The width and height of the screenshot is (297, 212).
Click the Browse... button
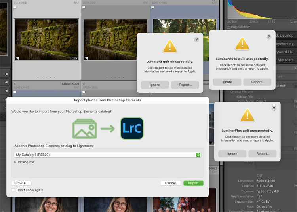21,183
